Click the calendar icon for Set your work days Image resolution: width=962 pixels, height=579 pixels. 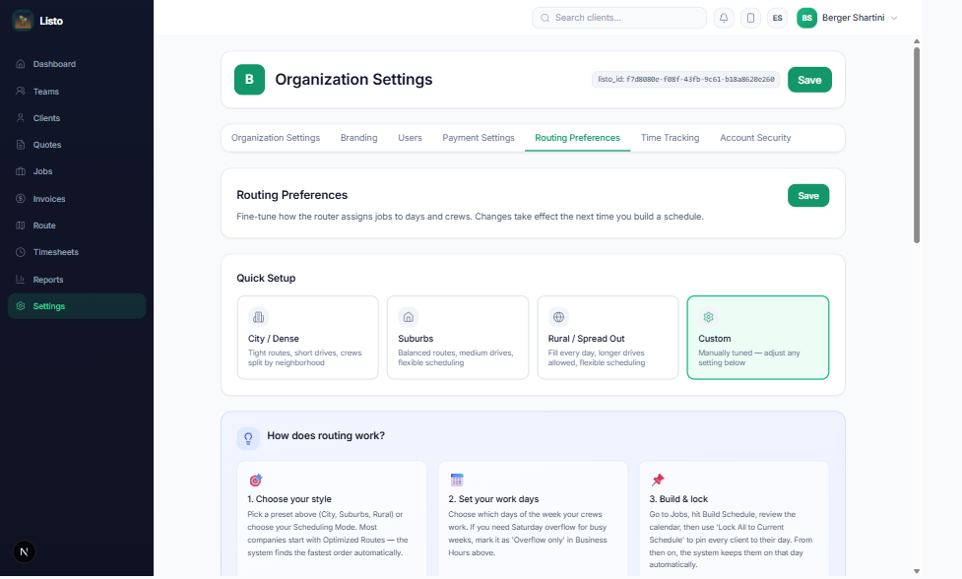[457, 480]
